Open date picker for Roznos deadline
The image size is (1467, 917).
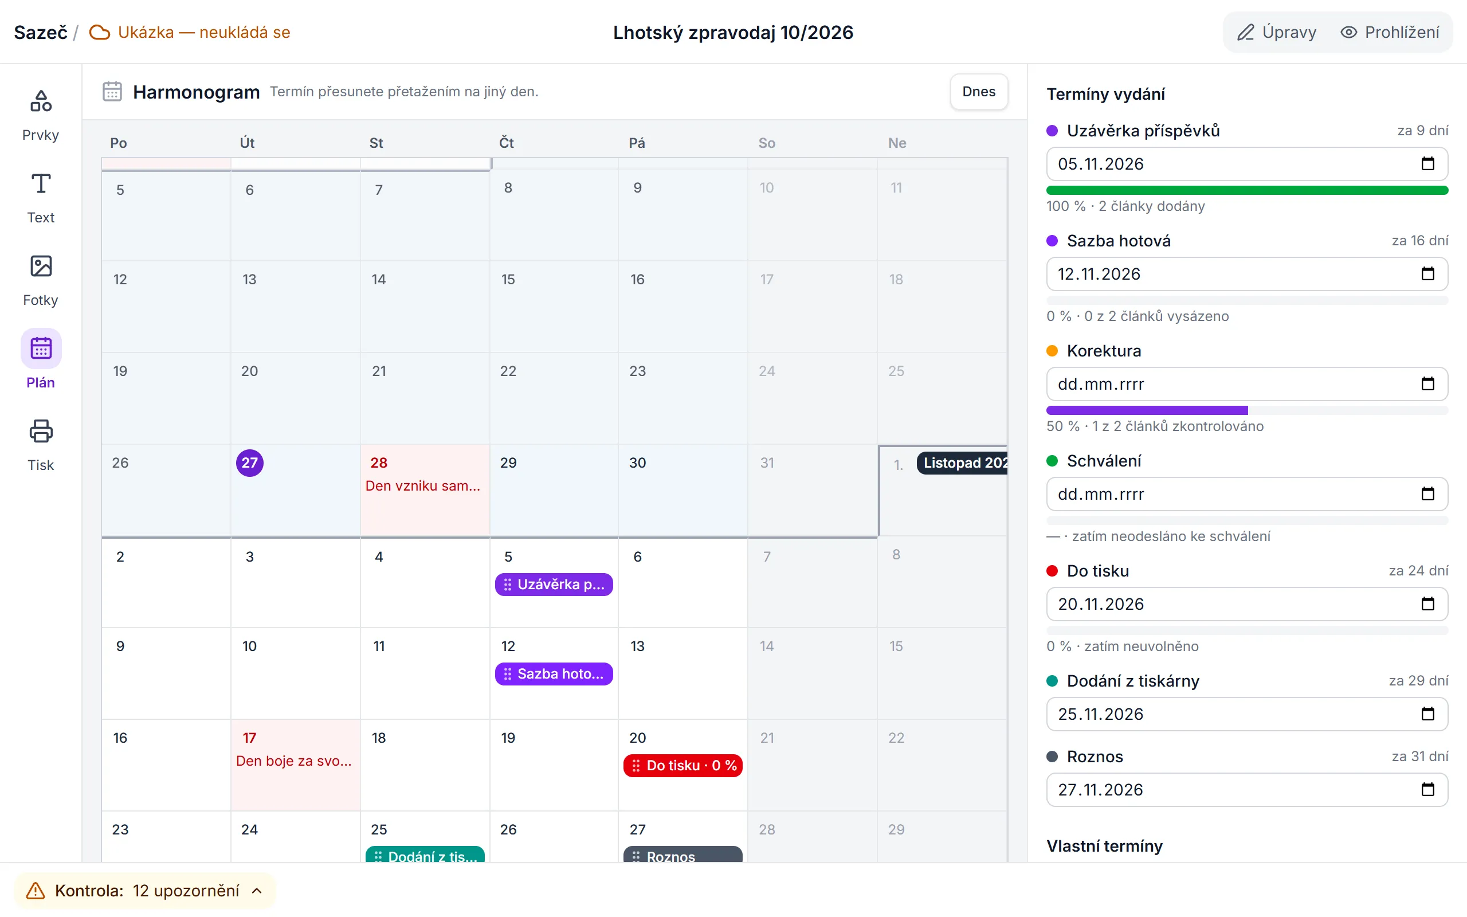1427,790
